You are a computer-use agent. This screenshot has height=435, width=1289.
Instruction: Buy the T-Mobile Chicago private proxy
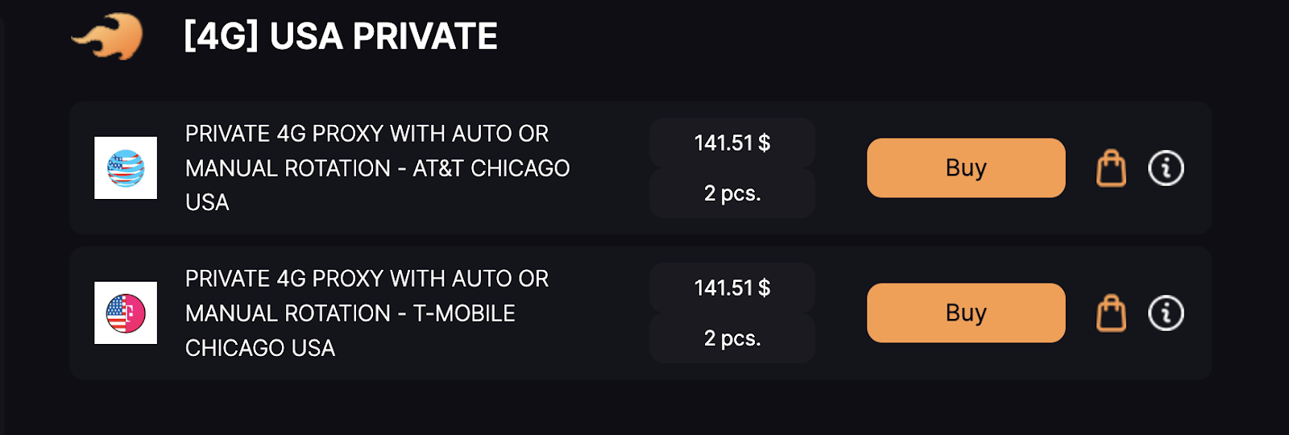click(x=966, y=313)
